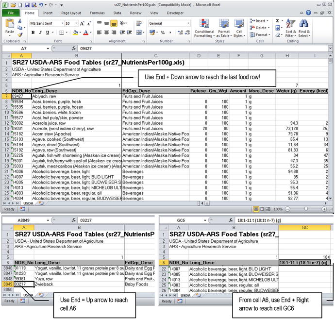Switch to the Formulas ribbon tab
The image size is (335, 319).
coord(97,13)
